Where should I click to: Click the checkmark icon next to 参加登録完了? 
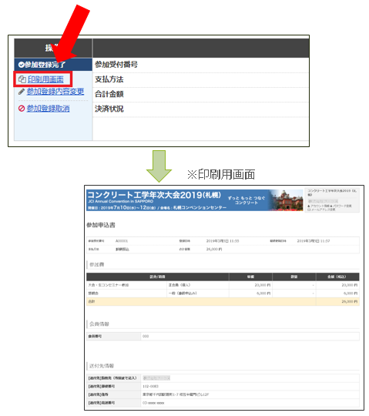pos(22,65)
